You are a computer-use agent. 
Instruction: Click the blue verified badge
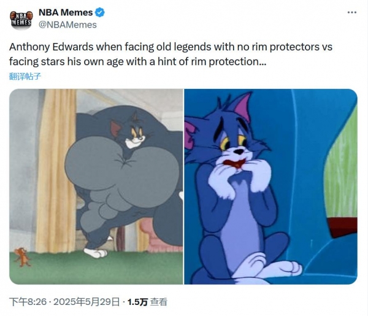point(100,12)
